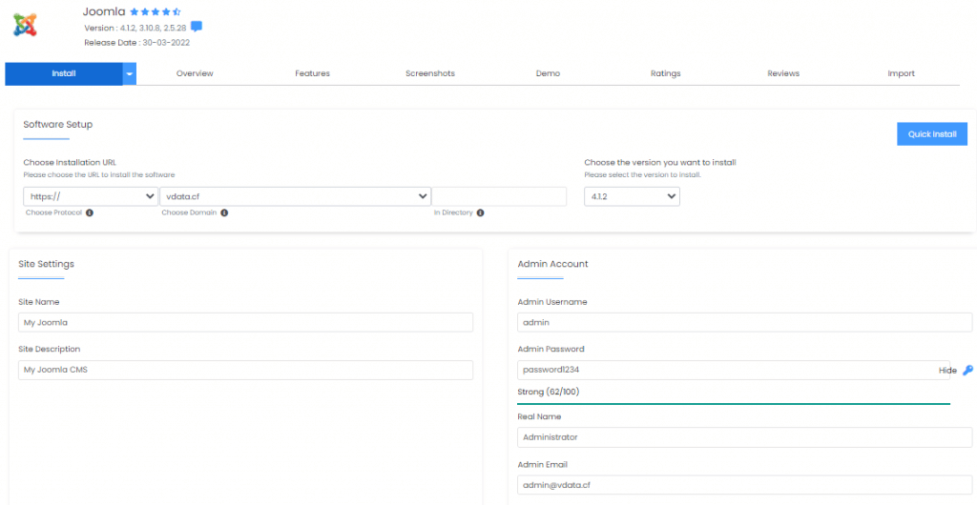Generate random password with key icon

(967, 370)
